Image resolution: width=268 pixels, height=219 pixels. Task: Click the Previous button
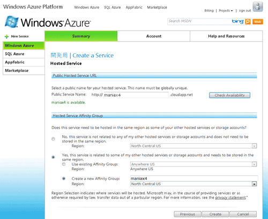point(188,214)
